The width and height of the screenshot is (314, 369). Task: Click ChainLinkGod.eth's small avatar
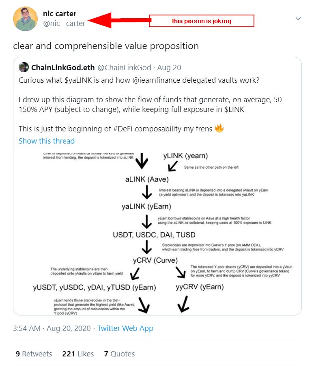(24, 67)
